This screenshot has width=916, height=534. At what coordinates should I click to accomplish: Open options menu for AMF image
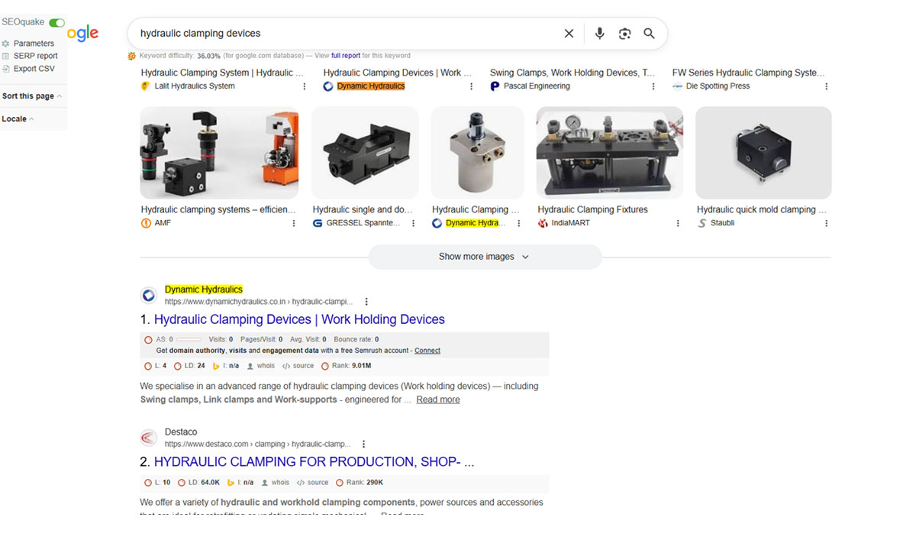294,224
